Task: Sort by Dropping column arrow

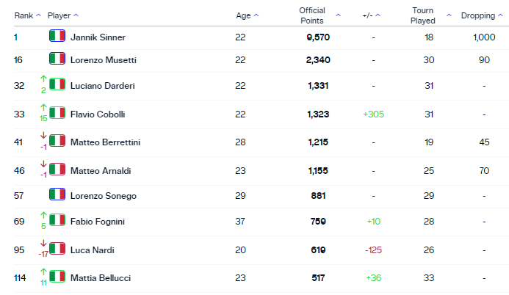Action: (x=500, y=15)
